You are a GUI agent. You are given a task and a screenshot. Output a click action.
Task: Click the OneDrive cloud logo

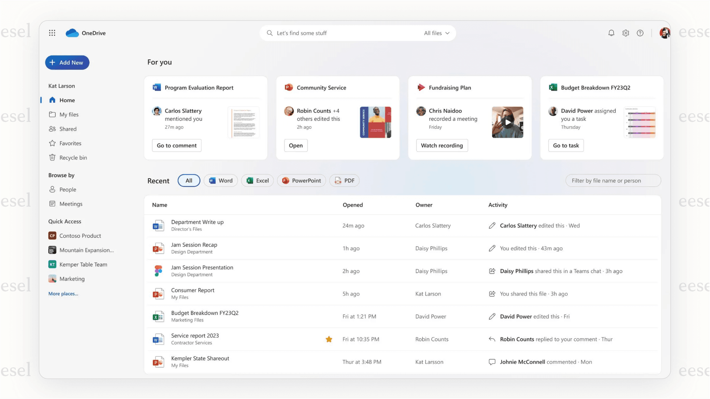pos(71,33)
